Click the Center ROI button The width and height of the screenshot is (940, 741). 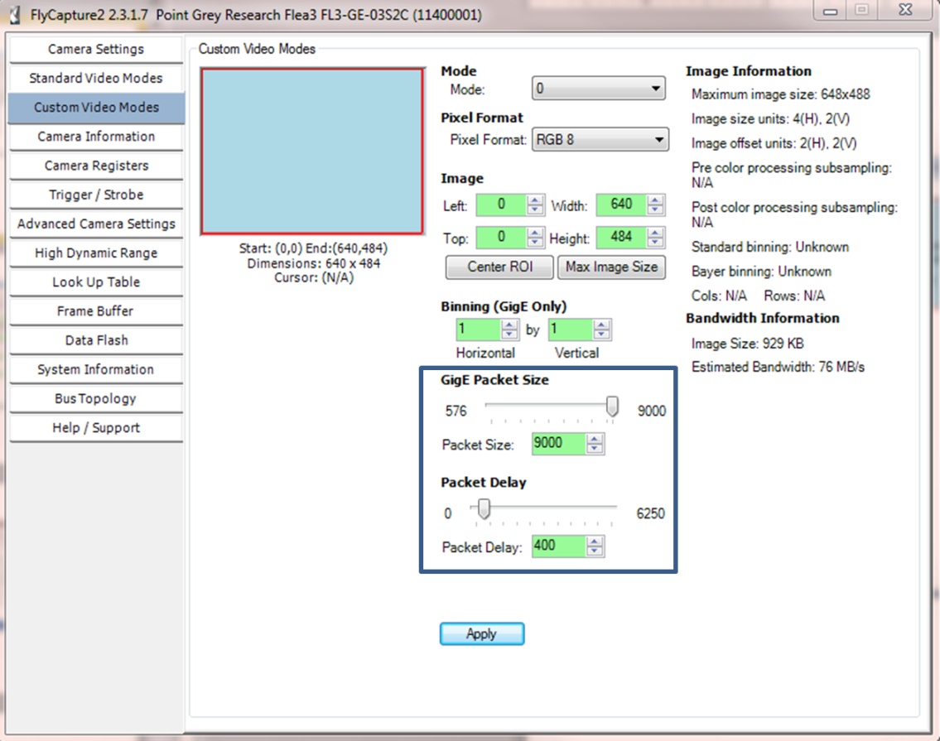(499, 267)
